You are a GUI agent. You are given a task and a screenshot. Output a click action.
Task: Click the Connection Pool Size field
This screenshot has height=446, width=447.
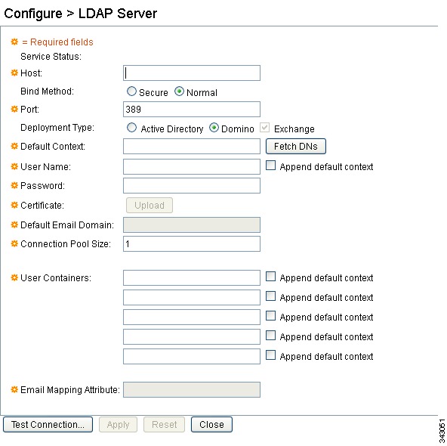click(192, 243)
